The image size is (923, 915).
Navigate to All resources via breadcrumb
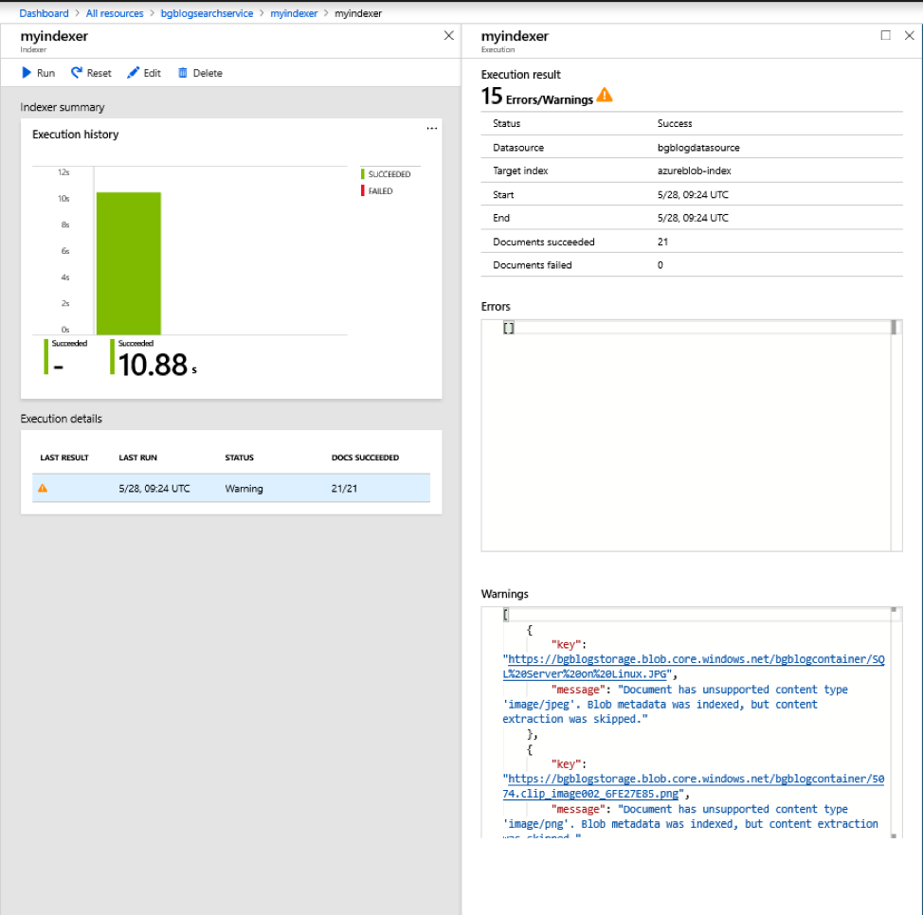(113, 12)
